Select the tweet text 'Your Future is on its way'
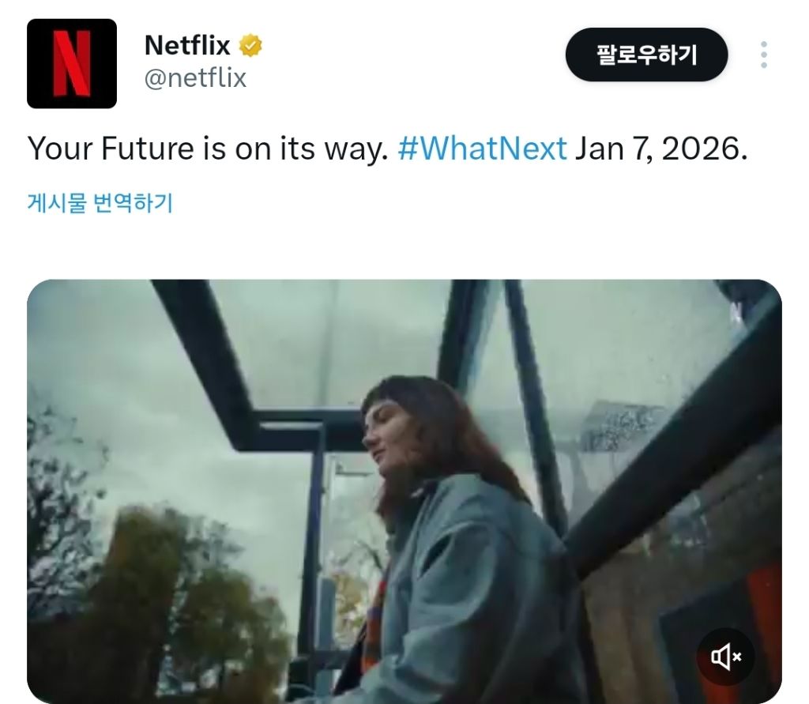The width and height of the screenshot is (809, 704). 207,149
